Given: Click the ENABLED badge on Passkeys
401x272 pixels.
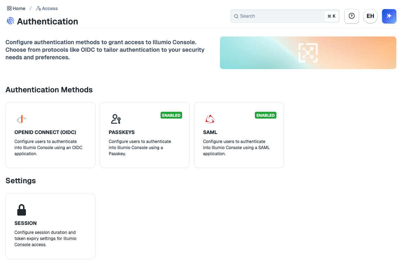Looking at the screenshot, I should [x=171, y=115].
